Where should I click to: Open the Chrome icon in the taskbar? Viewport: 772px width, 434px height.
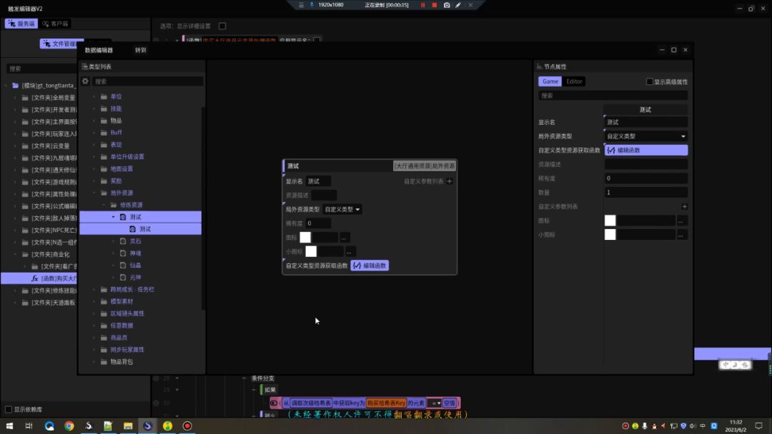coord(69,426)
